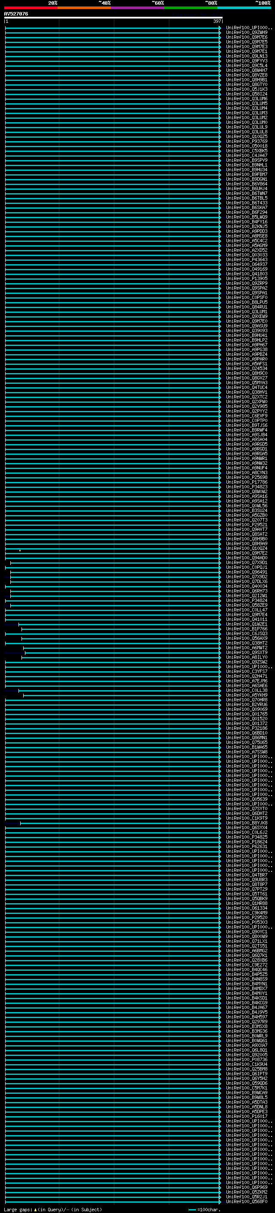275x1213 pixels.
Task: Select the UniRef100_C5XBK5 label
Action: click(x=246, y=151)
